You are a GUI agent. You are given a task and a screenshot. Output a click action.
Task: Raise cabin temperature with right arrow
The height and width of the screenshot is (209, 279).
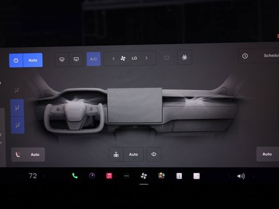(x=44, y=176)
